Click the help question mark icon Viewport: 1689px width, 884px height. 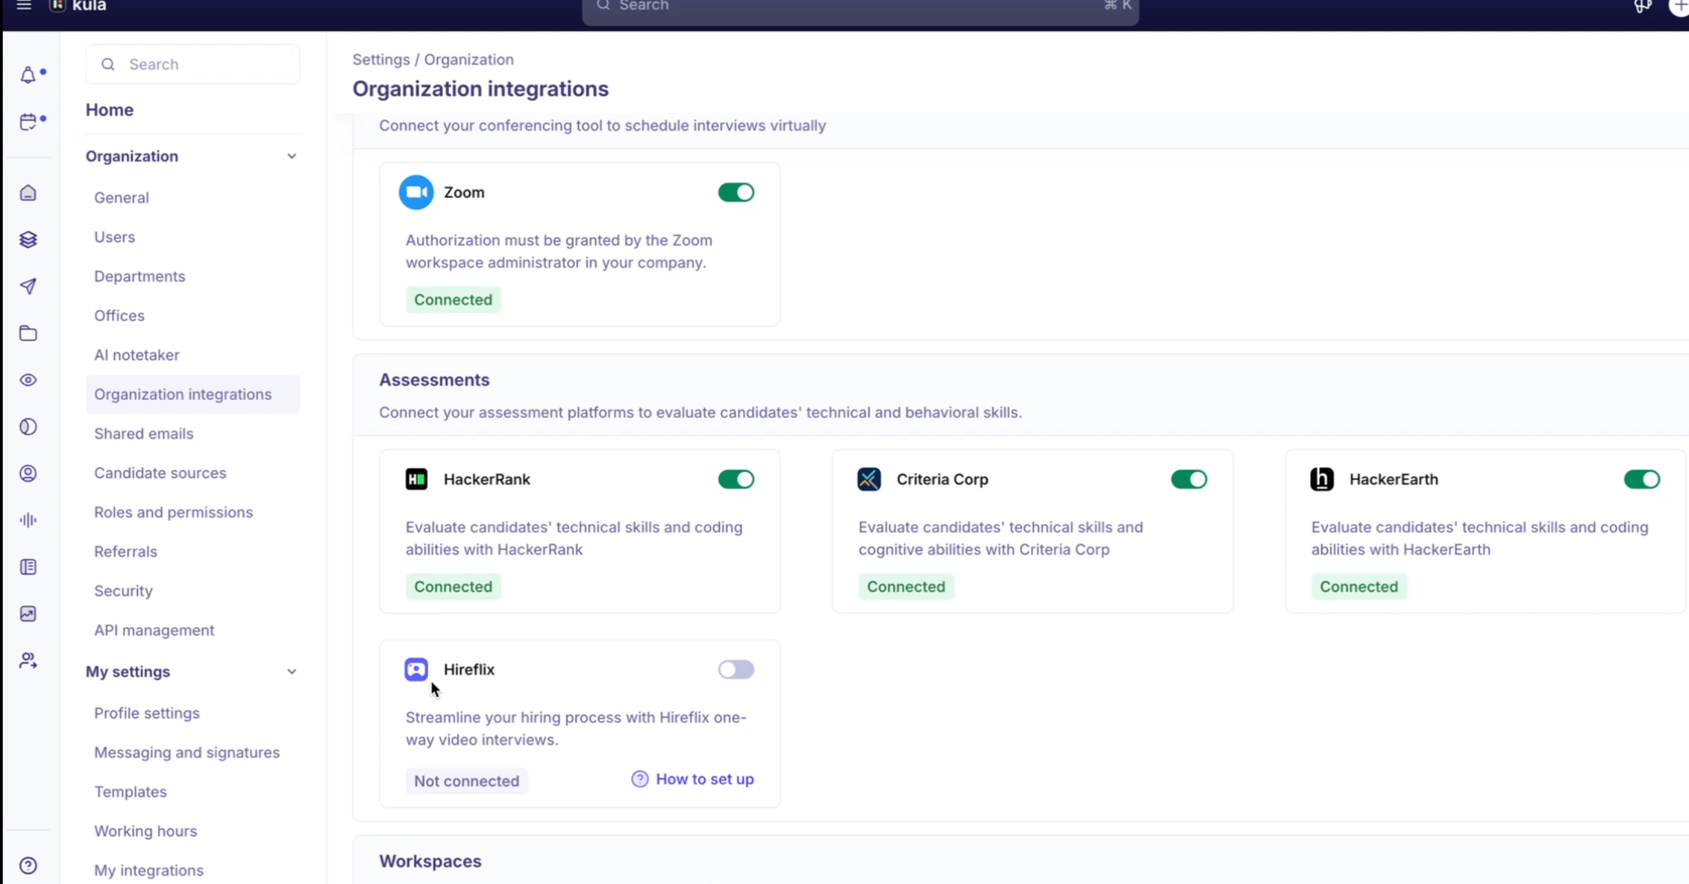tap(27, 865)
